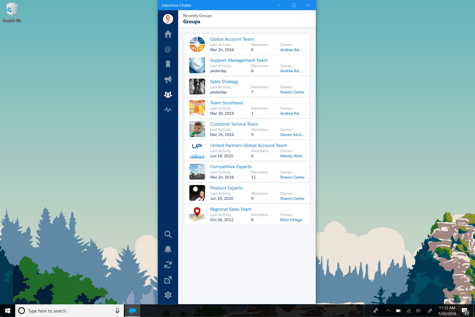
Task: Open Recycle Bin on the desktop
Action: [12, 13]
